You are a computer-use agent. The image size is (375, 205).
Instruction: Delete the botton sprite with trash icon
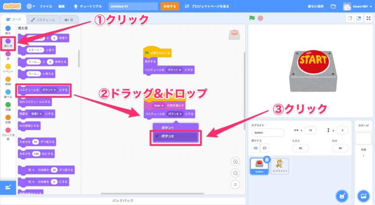266,159
